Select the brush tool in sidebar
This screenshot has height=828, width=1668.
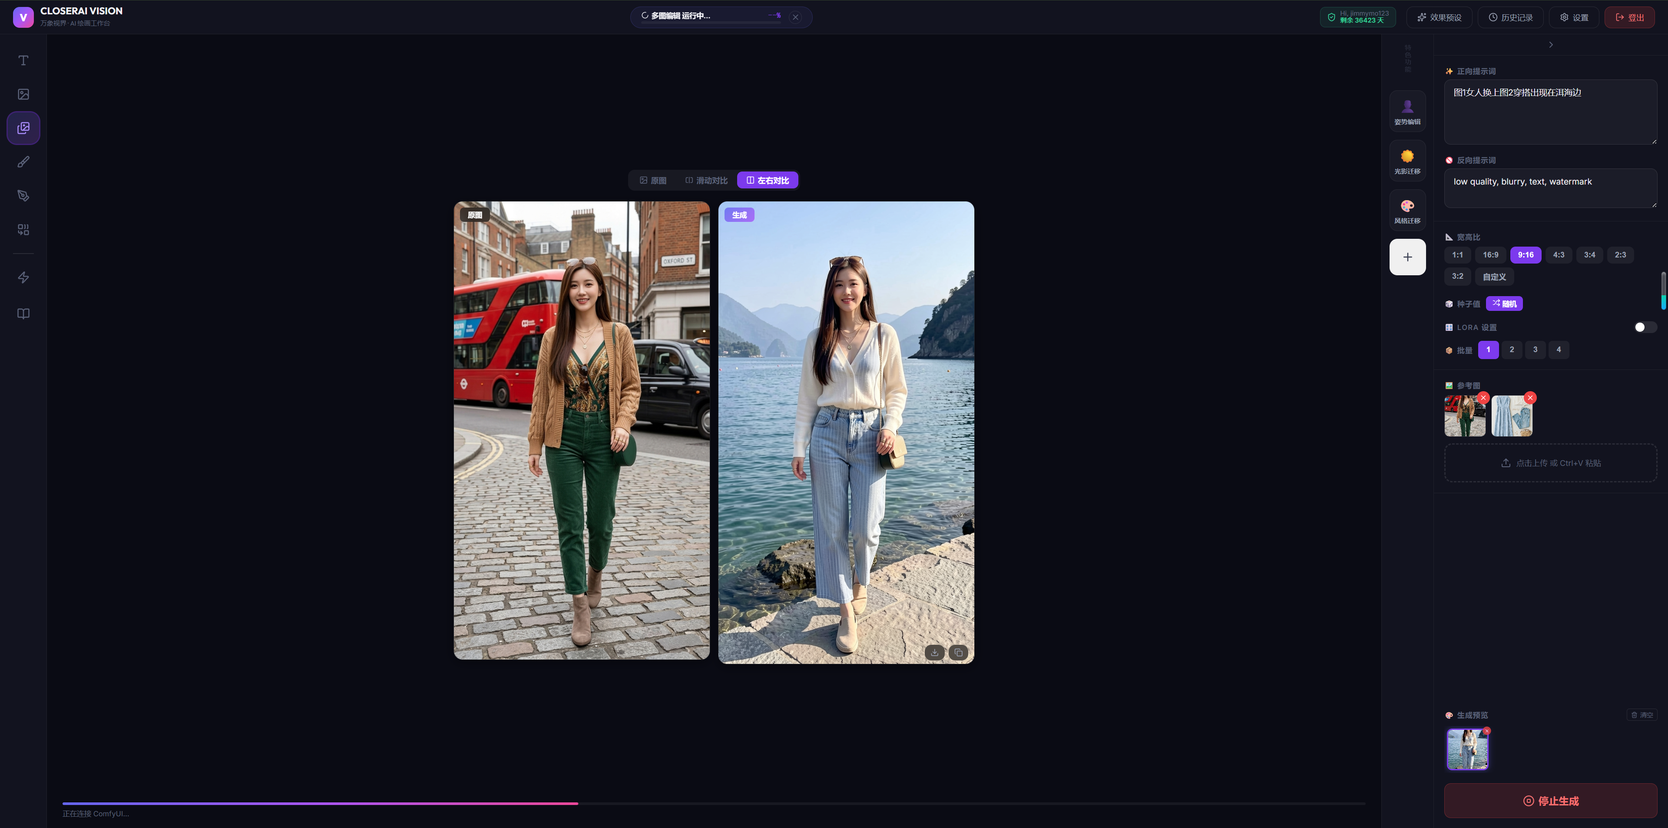click(23, 162)
